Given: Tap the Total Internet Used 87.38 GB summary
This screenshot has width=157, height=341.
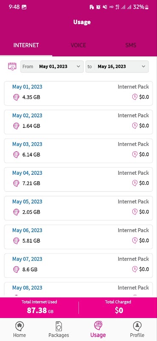Looking at the screenshot, I should (39, 307).
